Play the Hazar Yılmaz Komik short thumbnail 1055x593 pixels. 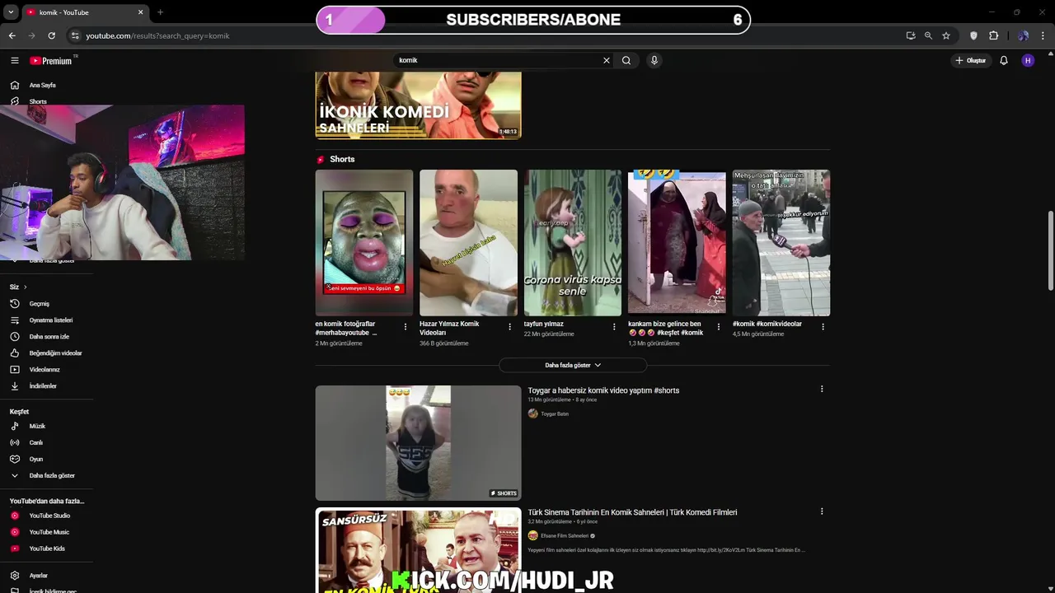click(x=468, y=243)
